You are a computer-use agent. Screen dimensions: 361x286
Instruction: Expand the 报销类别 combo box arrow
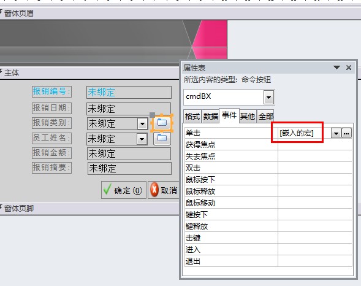point(142,124)
